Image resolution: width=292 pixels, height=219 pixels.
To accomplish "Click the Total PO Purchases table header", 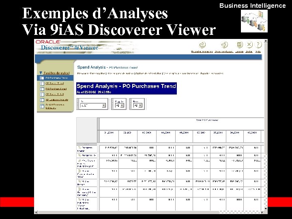I will click(207, 120).
